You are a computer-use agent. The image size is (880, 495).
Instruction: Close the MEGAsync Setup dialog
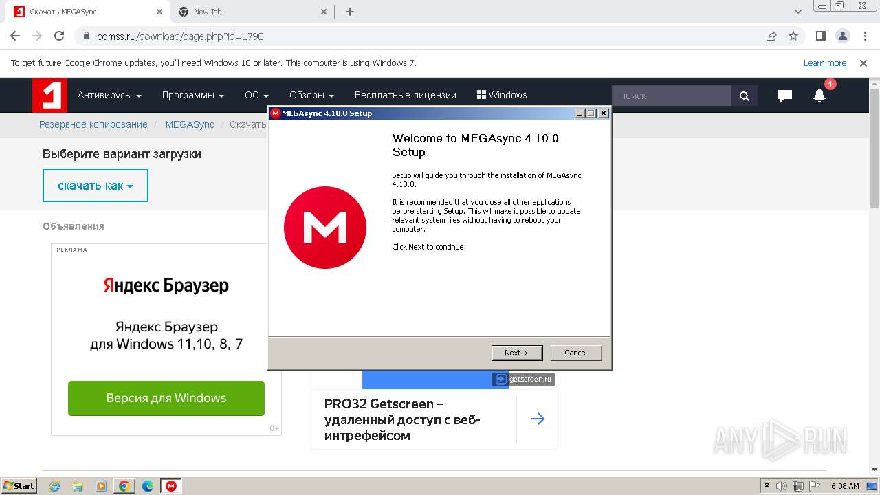click(x=604, y=113)
